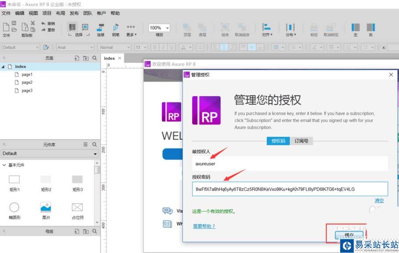Open the 100% zoom dropdown
Viewport: 399px width, 253px height.
(x=159, y=28)
